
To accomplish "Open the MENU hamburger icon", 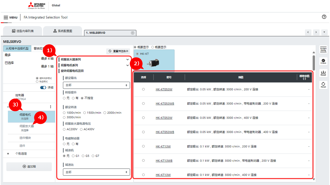I will click(x=6, y=17).
